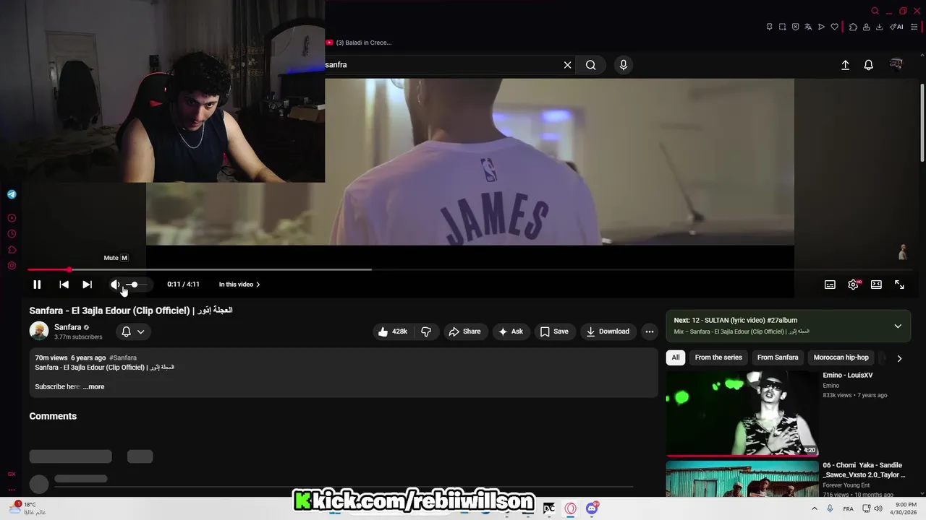Dislike the video

tap(426, 331)
